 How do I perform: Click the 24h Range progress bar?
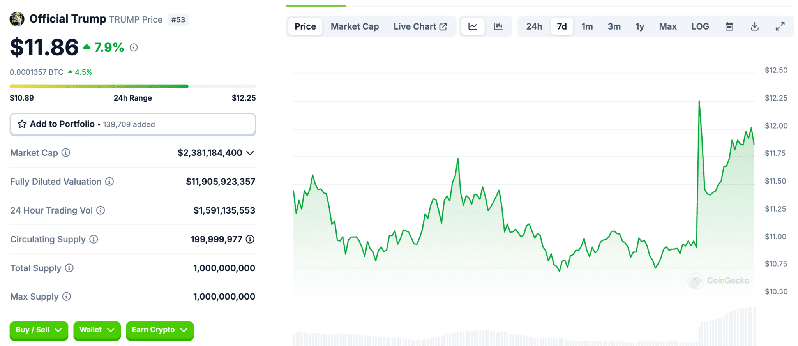133,86
